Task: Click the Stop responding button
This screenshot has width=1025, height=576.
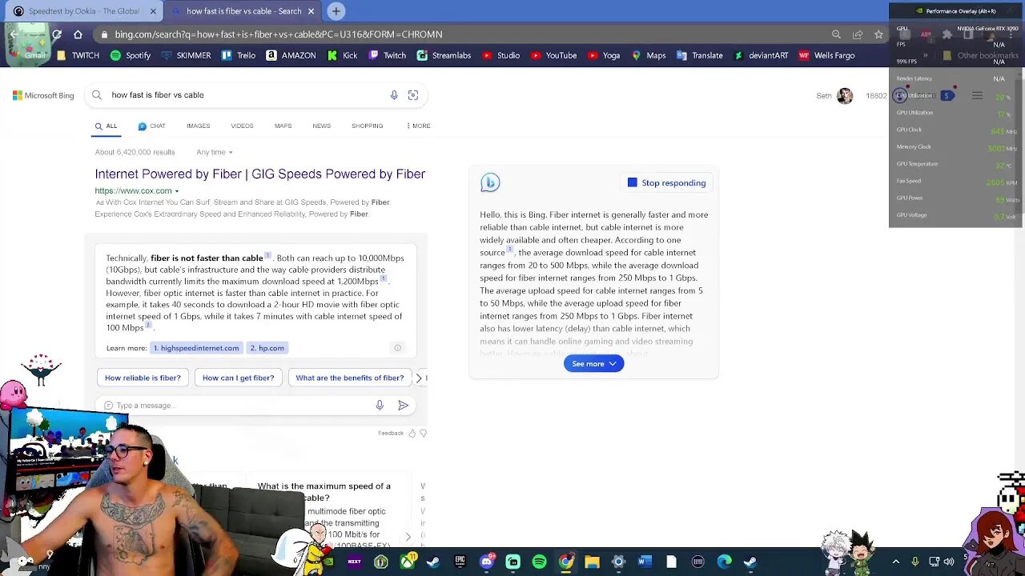Action: 667,183
